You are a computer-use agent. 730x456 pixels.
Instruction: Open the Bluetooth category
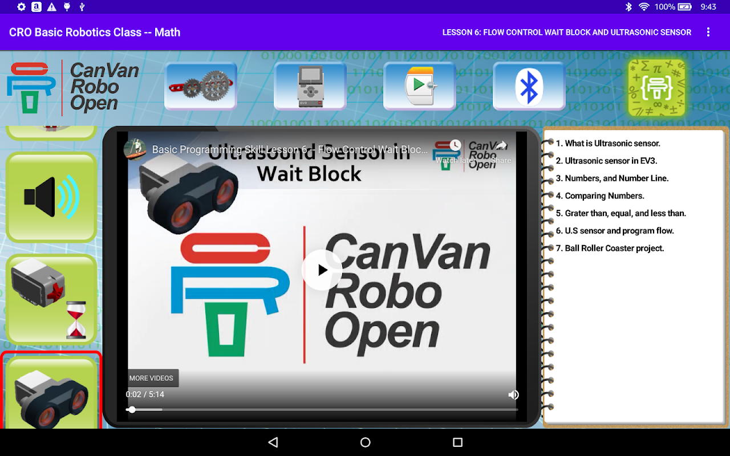[x=529, y=86]
